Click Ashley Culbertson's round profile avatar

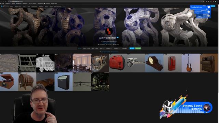pos(109,31)
